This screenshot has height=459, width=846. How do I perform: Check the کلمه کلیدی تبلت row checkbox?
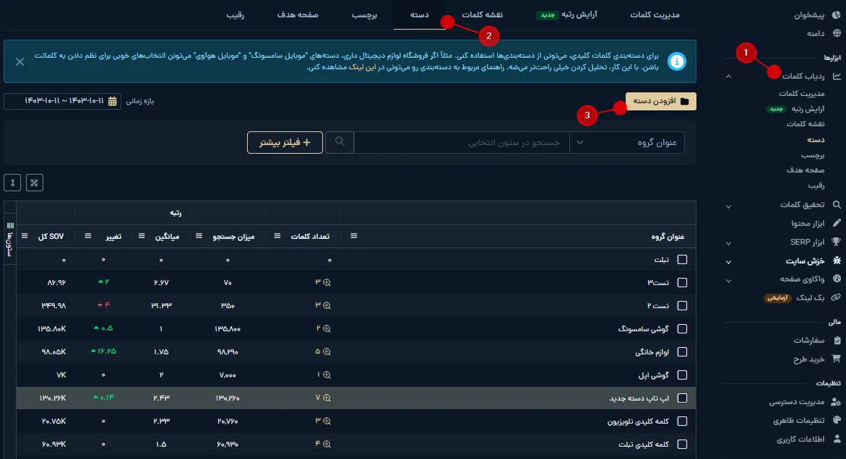(x=682, y=445)
